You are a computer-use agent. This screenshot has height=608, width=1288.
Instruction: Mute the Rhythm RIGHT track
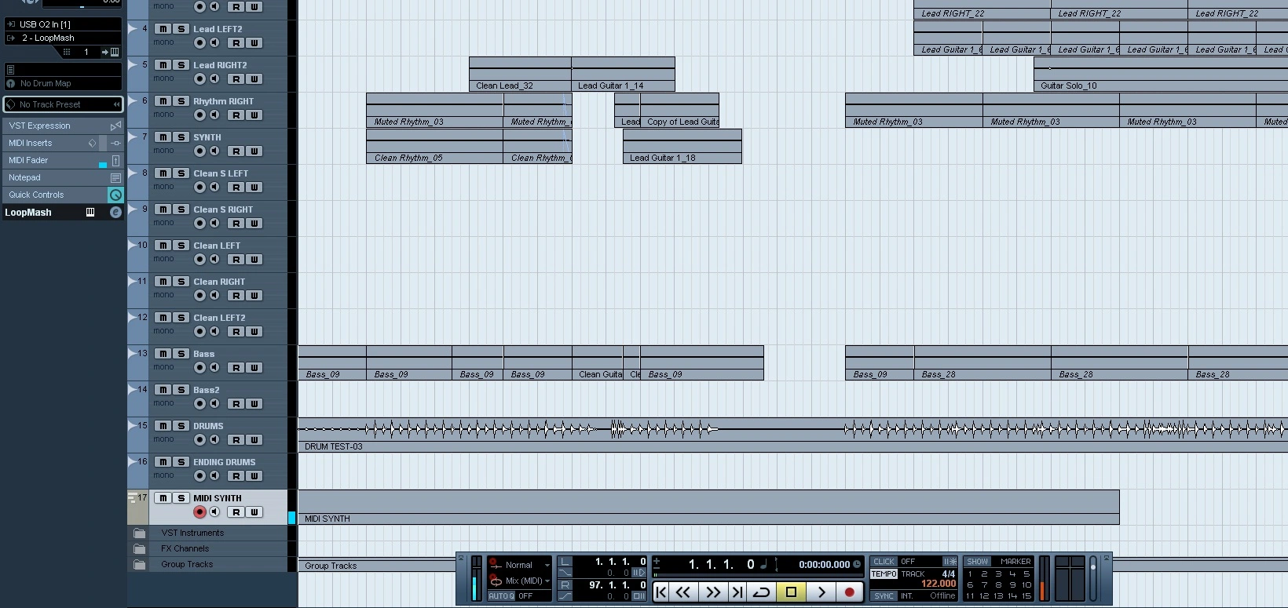[x=163, y=101]
